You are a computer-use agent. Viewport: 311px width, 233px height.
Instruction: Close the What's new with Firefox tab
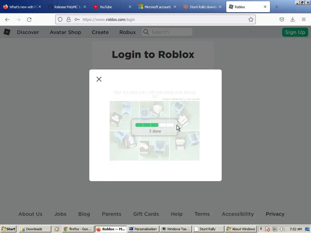tap(40, 7)
